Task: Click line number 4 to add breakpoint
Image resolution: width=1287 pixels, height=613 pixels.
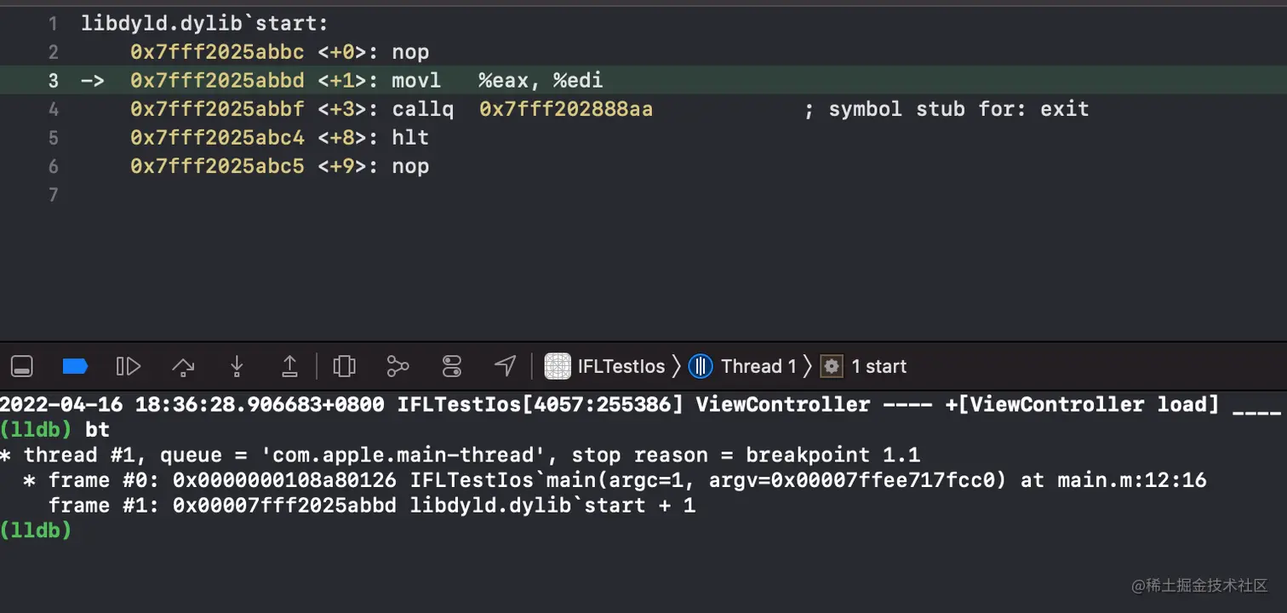Action: 54,109
